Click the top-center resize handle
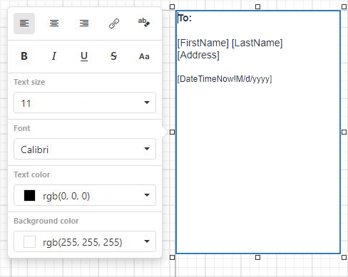This screenshot has width=348, height=277. [257, 7]
